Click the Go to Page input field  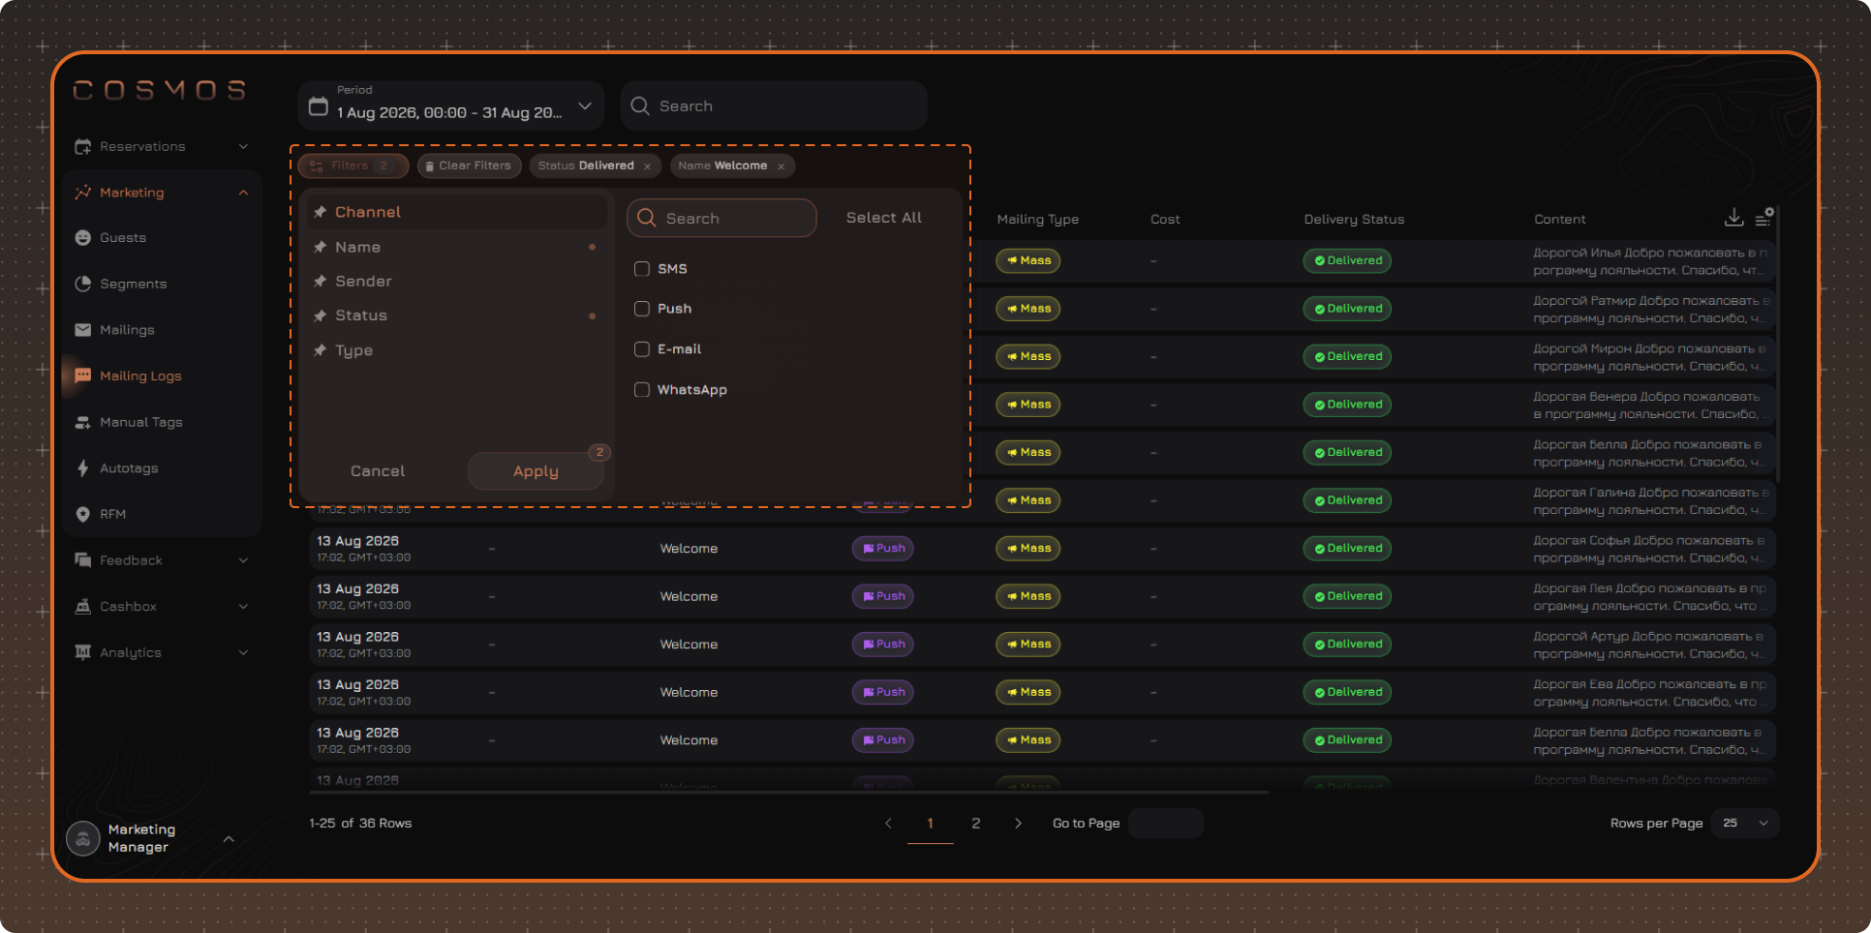pos(1166,824)
